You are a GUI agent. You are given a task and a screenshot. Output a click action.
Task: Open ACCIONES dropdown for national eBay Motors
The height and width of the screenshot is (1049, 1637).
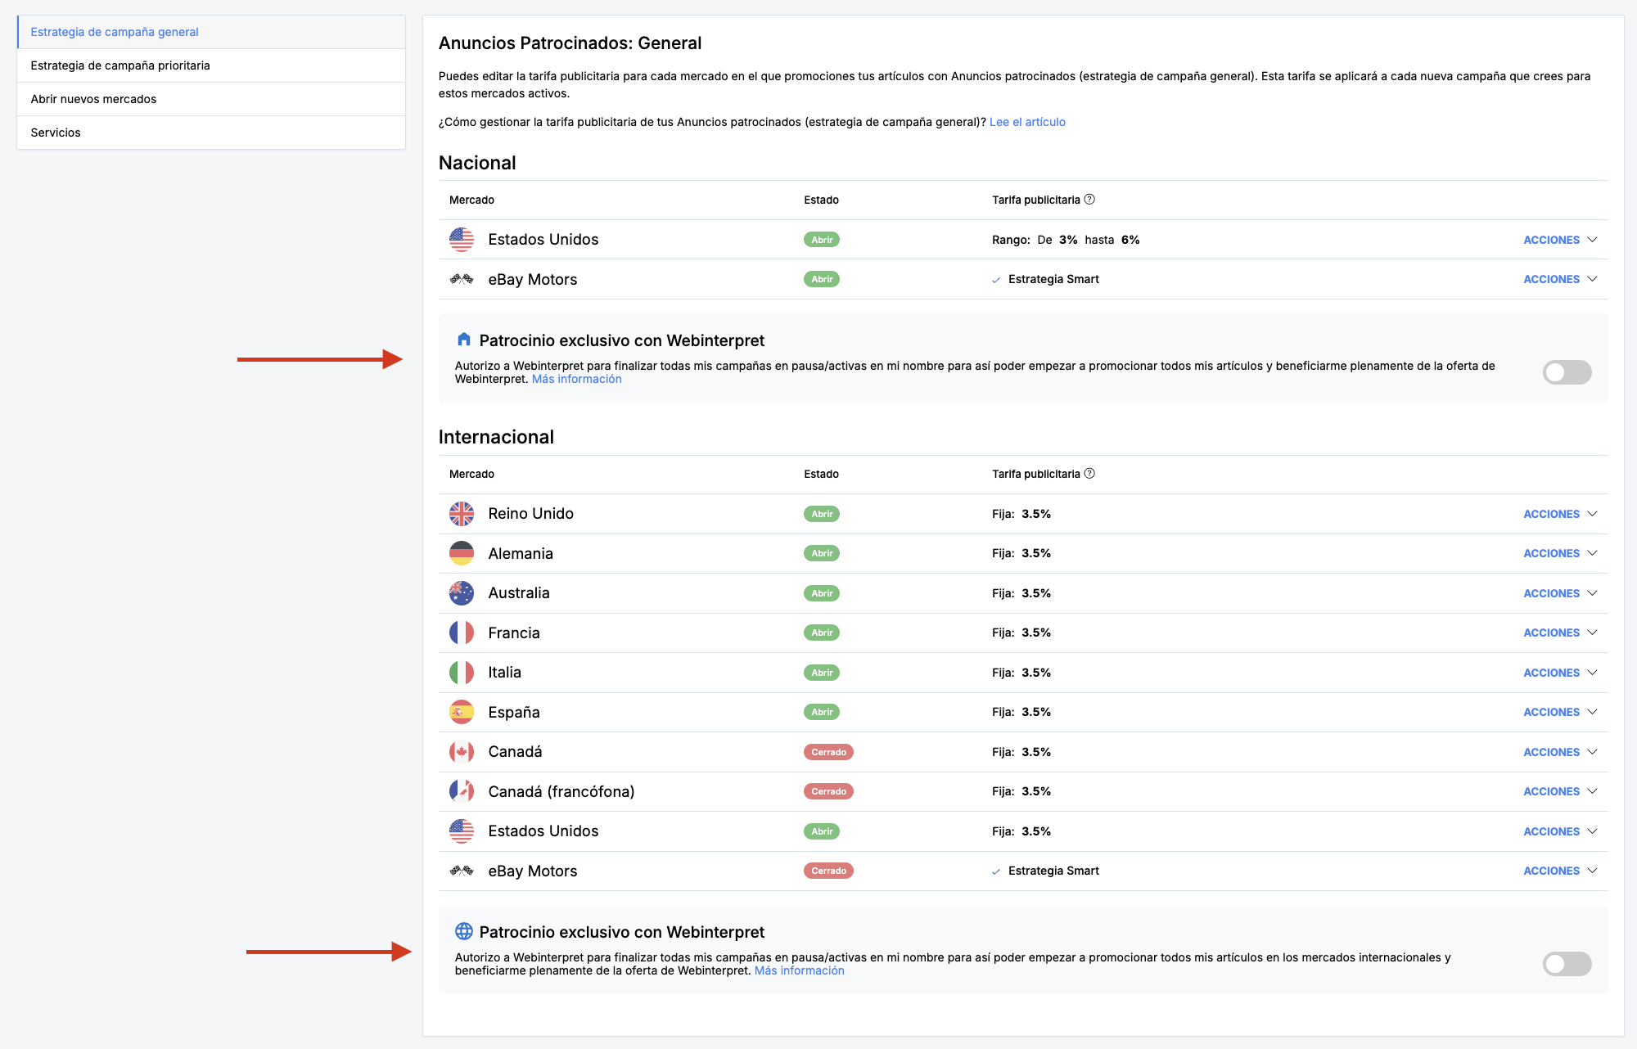pos(1560,279)
